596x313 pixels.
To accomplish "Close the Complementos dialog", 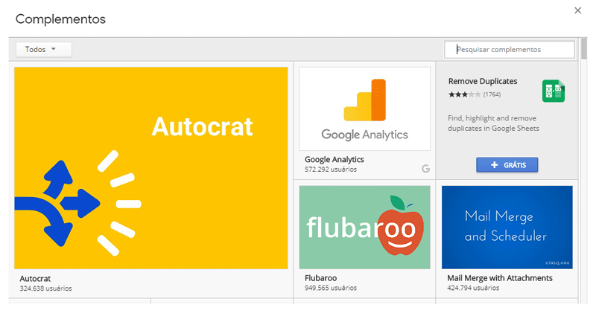I will 578,10.
